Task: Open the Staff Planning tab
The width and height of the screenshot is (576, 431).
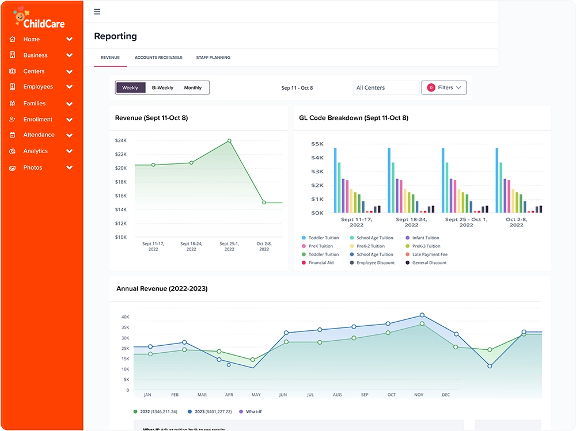Action: (213, 58)
